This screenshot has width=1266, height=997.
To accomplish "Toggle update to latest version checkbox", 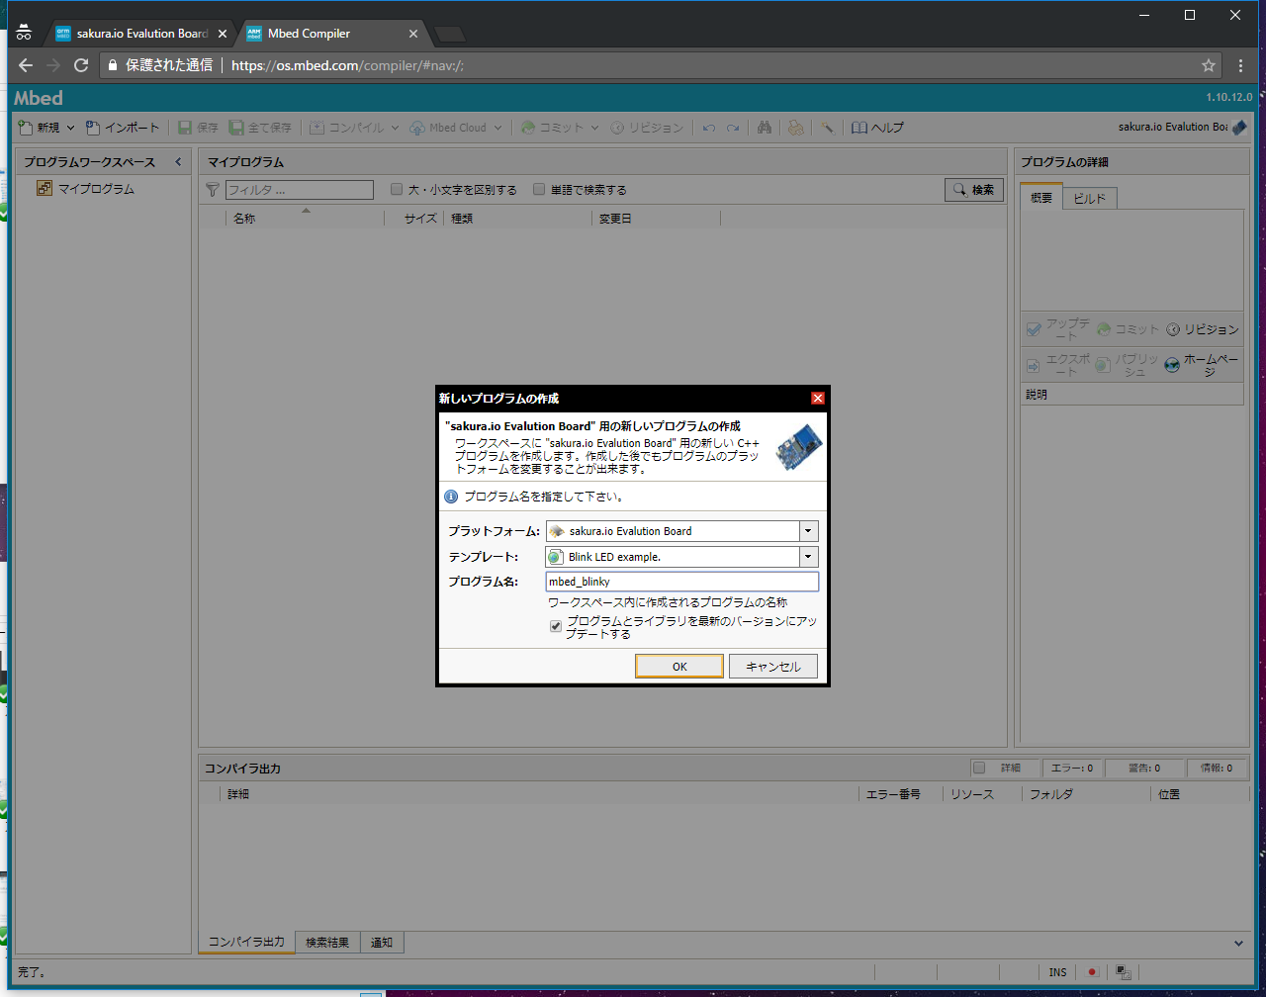I will click(x=556, y=626).
